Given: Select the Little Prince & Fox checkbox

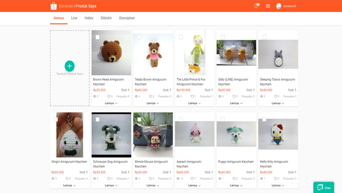Looking at the screenshot, I should 181,37.
